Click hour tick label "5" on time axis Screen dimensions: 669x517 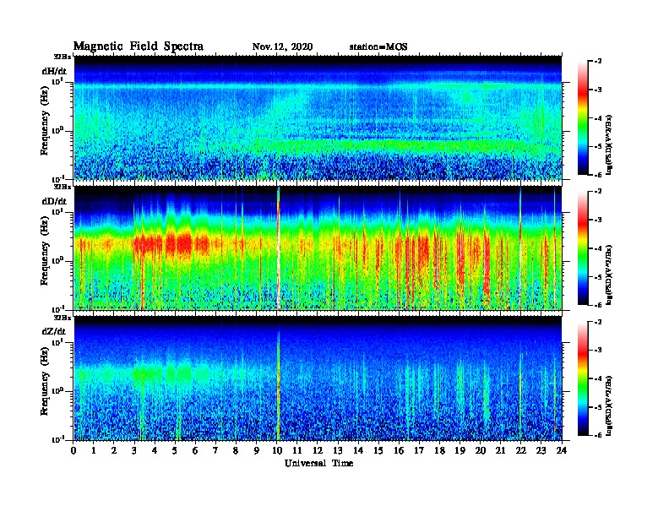tap(175, 450)
